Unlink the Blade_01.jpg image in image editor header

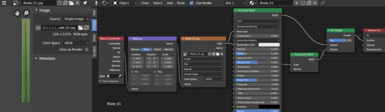(x=77, y=3)
